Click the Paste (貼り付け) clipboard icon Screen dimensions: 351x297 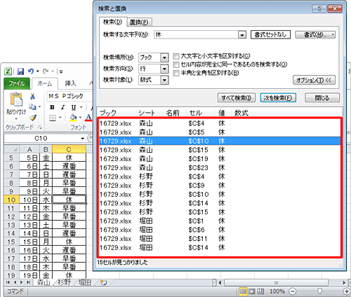click(x=16, y=99)
